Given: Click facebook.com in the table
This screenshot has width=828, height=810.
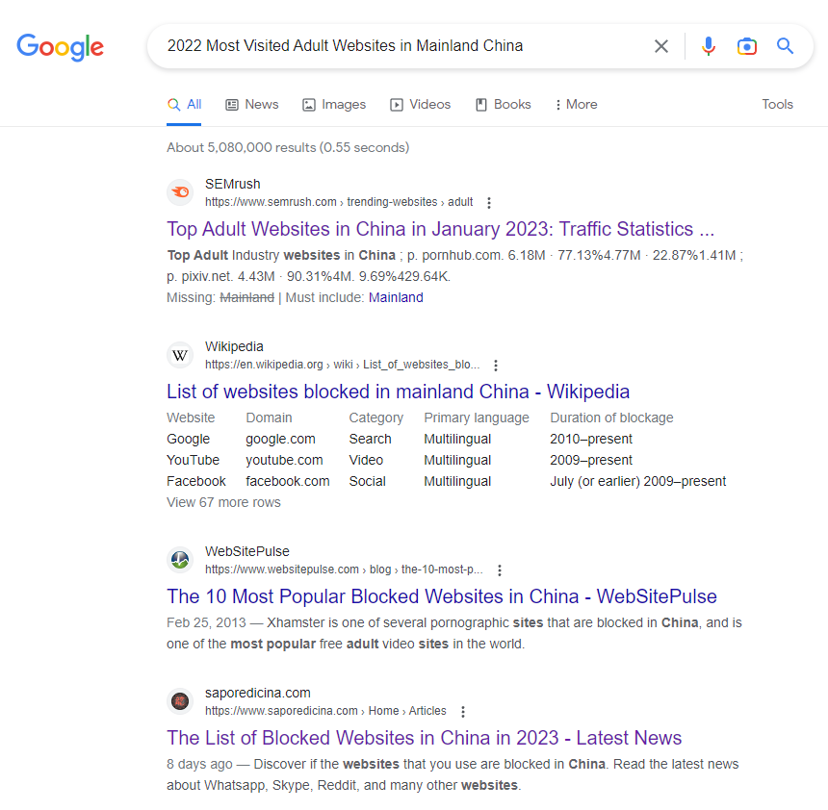Looking at the screenshot, I should pyautogui.click(x=288, y=481).
